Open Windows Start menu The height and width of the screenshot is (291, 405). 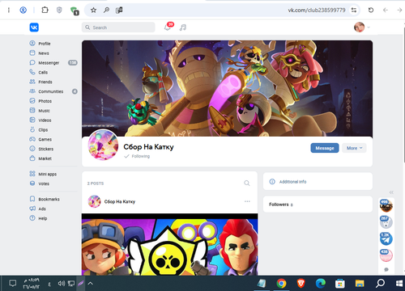coord(399,284)
